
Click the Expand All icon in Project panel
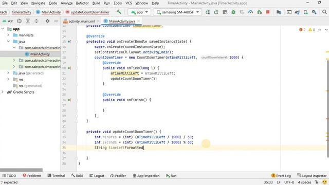pyautogui.click(x=28, y=21)
